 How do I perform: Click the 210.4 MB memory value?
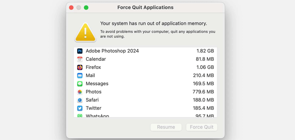pos(204,76)
